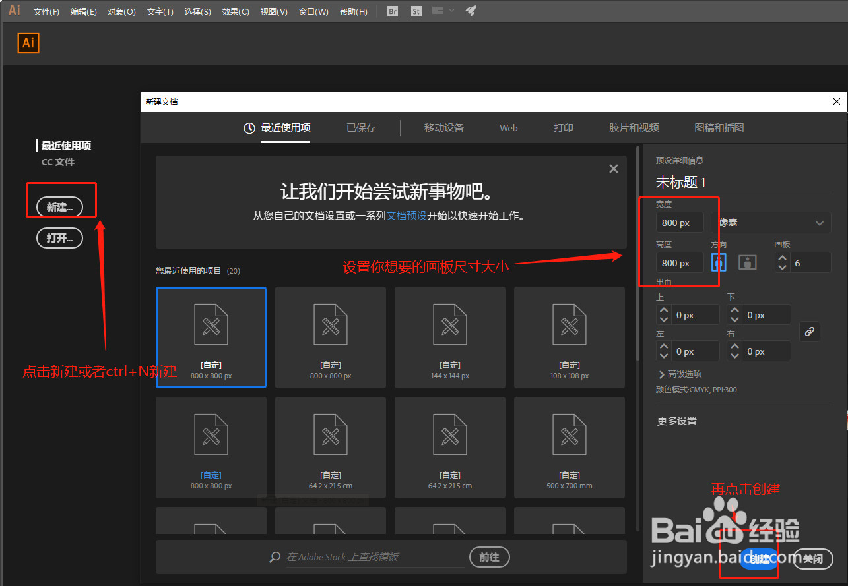Click the blue 创建 button
This screenshot has height=586, width=848.
pos(759,559)
